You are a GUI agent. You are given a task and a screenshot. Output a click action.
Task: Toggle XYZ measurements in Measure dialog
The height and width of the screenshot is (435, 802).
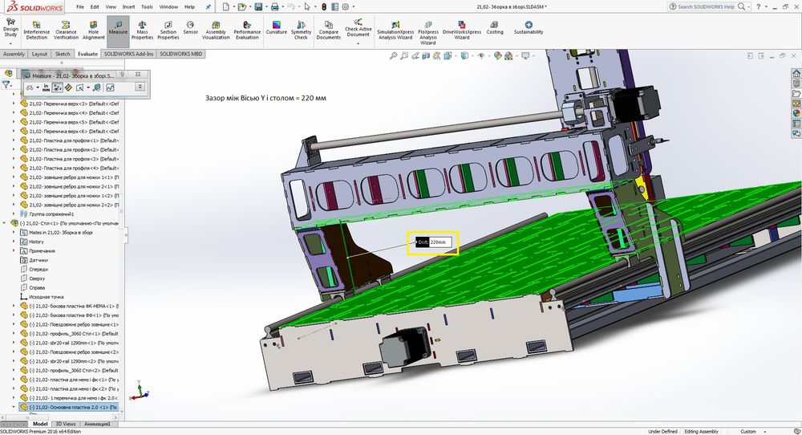coord(57,88)
